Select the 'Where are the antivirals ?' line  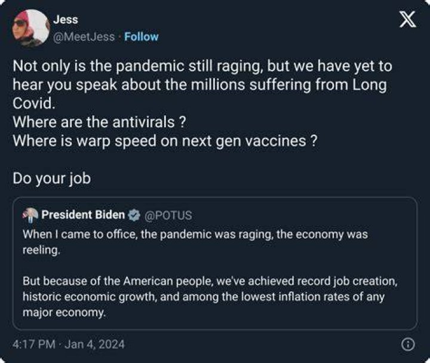point(100,122)
